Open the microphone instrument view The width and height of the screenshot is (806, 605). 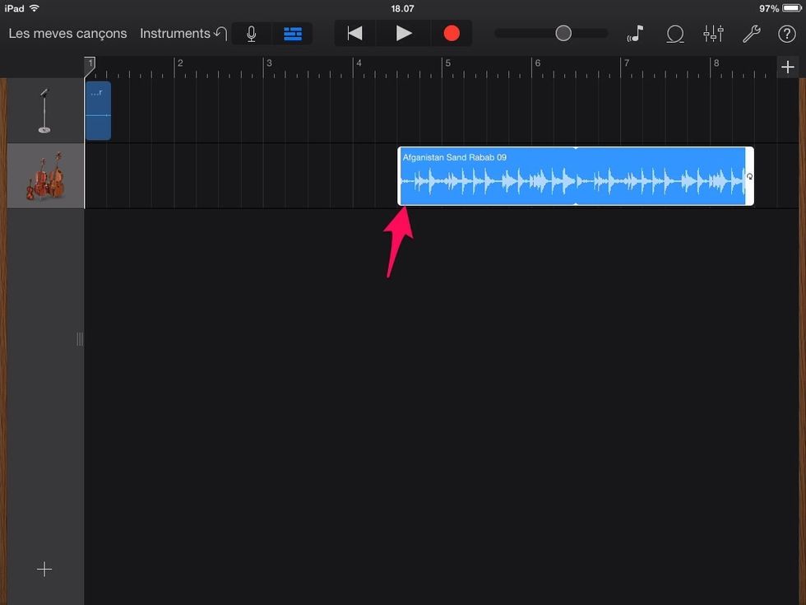252,34
